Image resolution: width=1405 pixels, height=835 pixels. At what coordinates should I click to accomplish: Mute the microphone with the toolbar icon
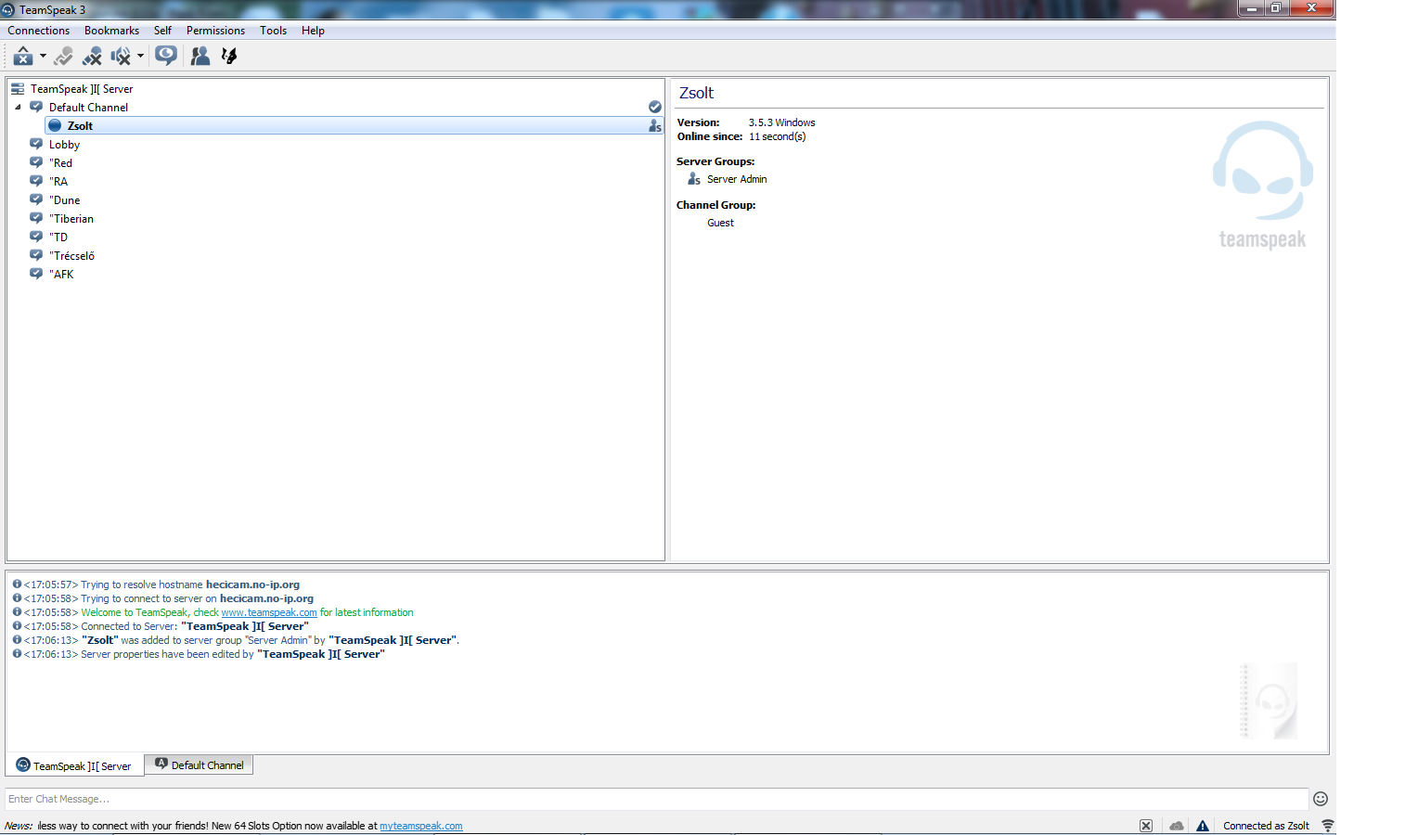(x=91, y=57)
